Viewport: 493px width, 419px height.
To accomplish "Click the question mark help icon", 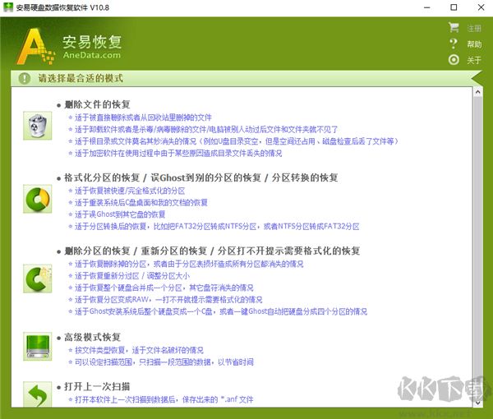I will coord(454,44).
